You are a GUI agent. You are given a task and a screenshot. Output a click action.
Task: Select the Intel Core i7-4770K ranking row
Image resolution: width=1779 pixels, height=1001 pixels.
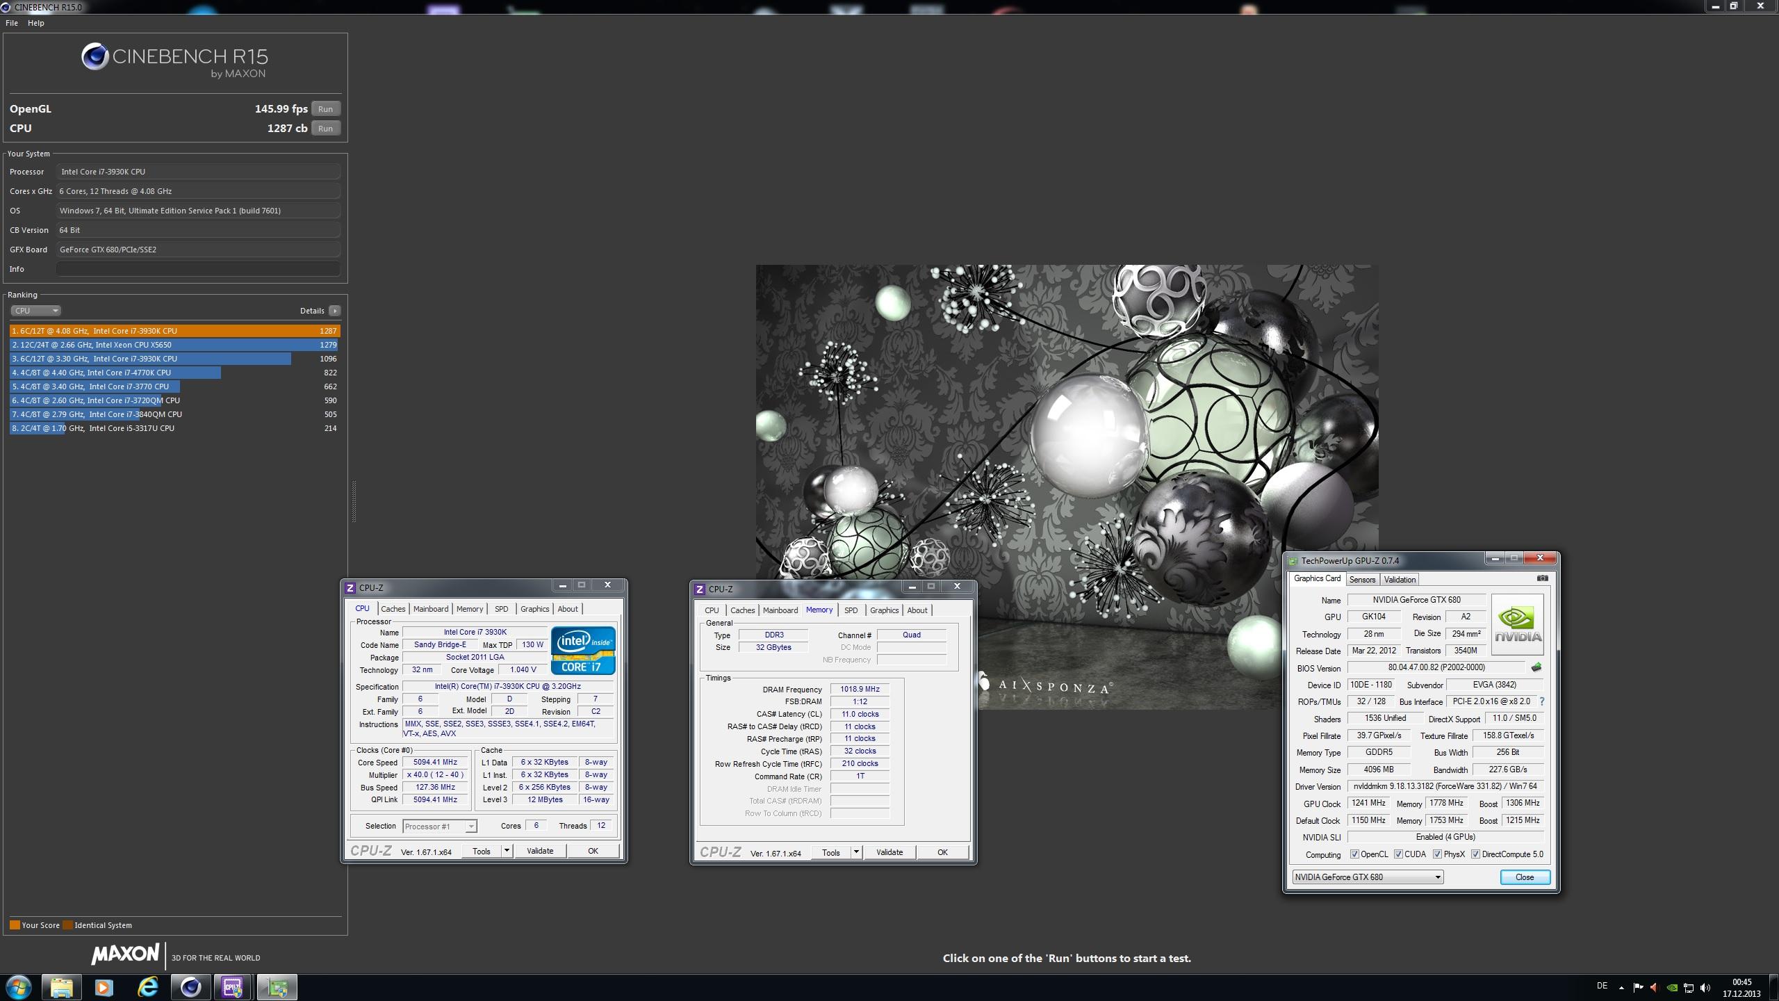click(174, 373)
